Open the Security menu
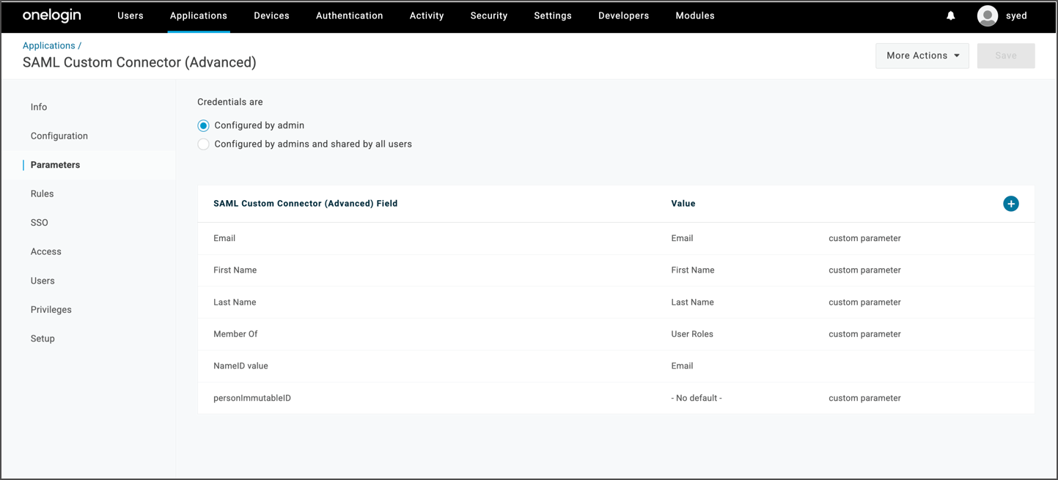1058x480 pixels. [x=489, y=15]
